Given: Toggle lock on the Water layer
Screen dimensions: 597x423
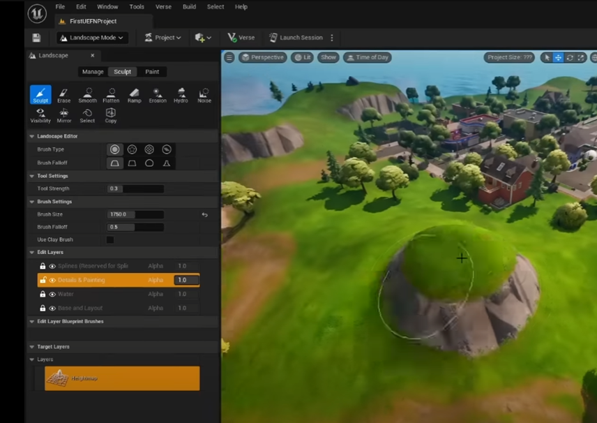Looking at the screenshot, I should 43,294.
